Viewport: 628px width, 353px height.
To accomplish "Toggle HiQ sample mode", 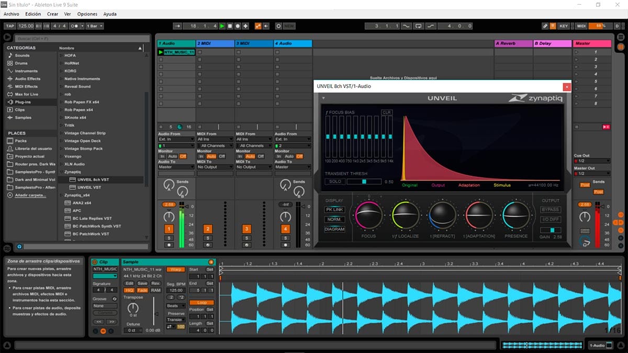I will 129,290.
